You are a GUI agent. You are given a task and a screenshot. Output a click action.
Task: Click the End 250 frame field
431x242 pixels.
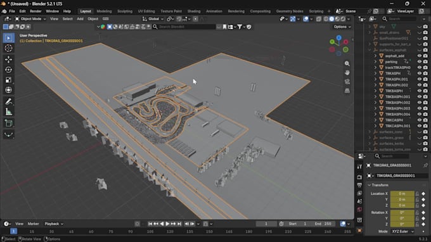[x=323, y=224]
